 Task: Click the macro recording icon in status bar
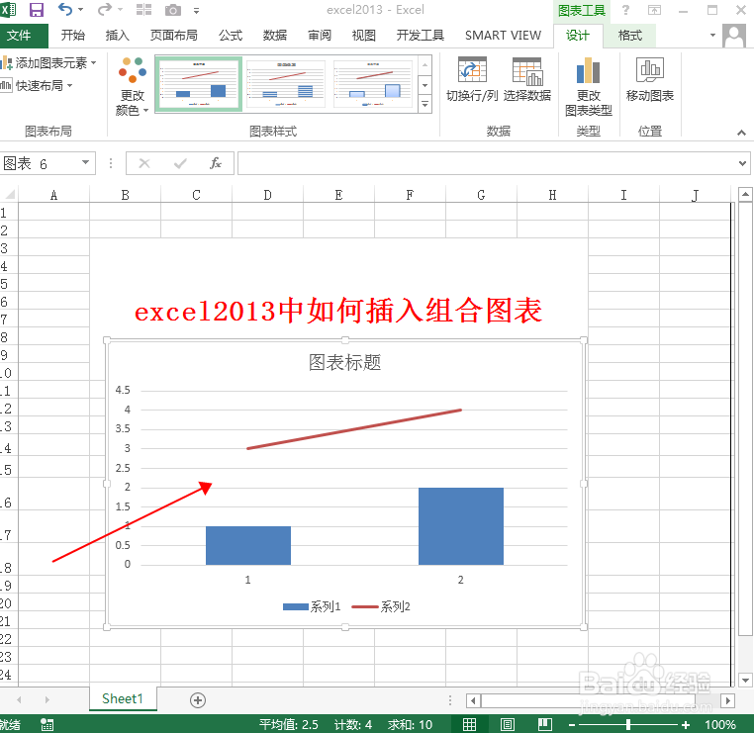(x=47, y=724)
